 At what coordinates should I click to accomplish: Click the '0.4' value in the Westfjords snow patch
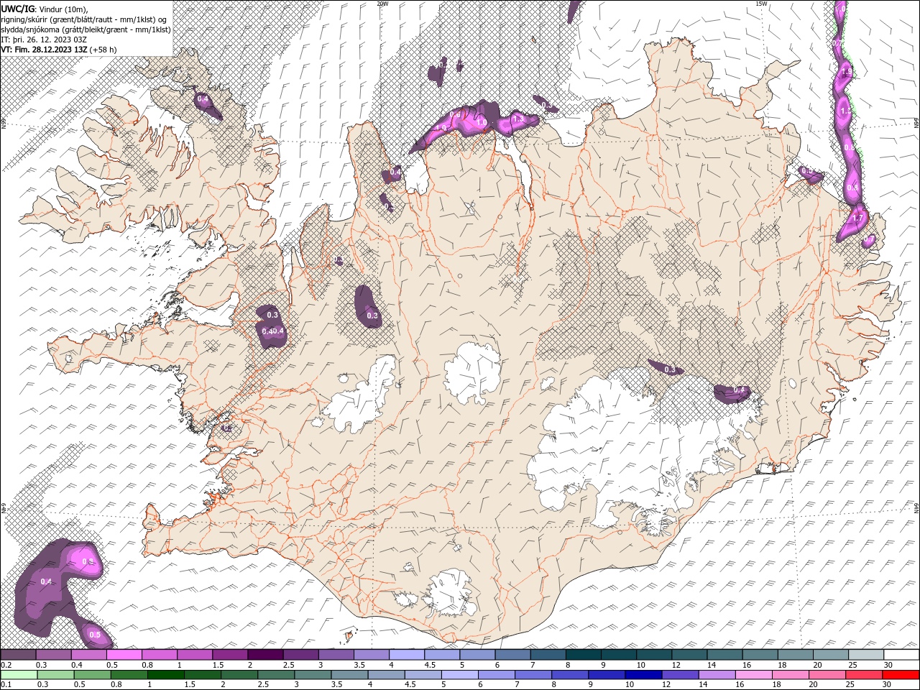pyautogui.click(x=203, y=98)
